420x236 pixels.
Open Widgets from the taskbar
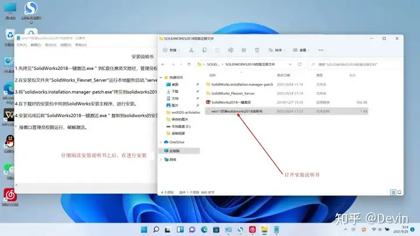tap(180, 230)
